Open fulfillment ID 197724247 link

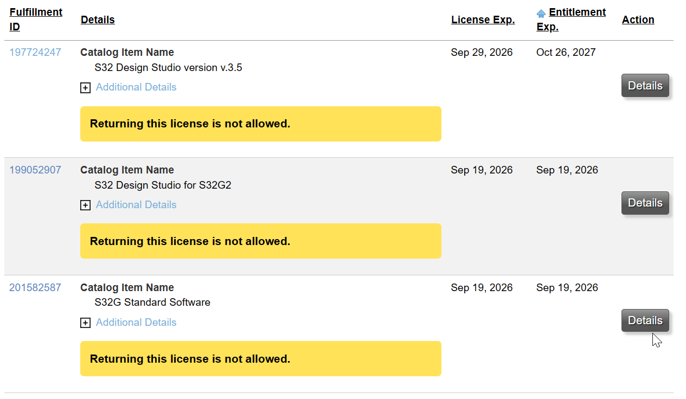point(35,52)
